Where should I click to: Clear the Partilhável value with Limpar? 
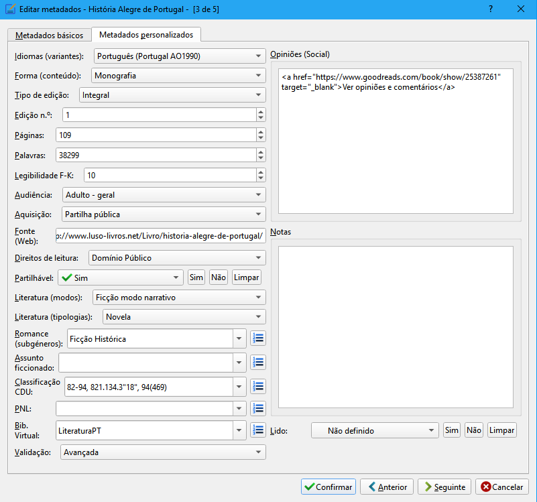coord(247,277)
